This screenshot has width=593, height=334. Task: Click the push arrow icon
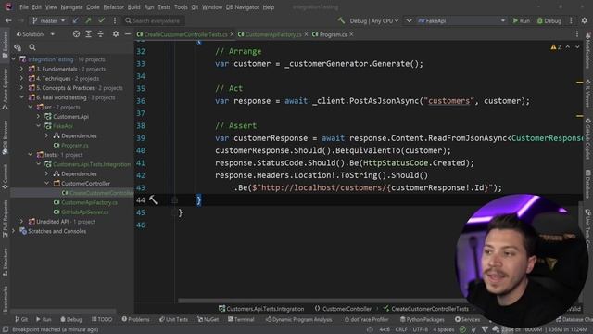[89, 20]
